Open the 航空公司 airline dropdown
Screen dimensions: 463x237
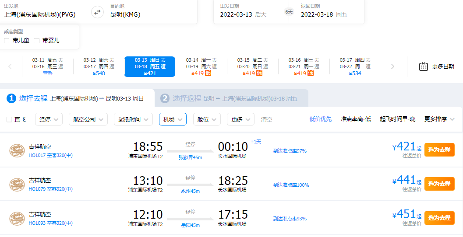[88, 119]
